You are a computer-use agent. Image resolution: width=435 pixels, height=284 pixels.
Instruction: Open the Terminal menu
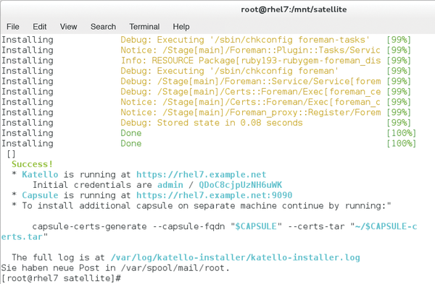[144, 27]
